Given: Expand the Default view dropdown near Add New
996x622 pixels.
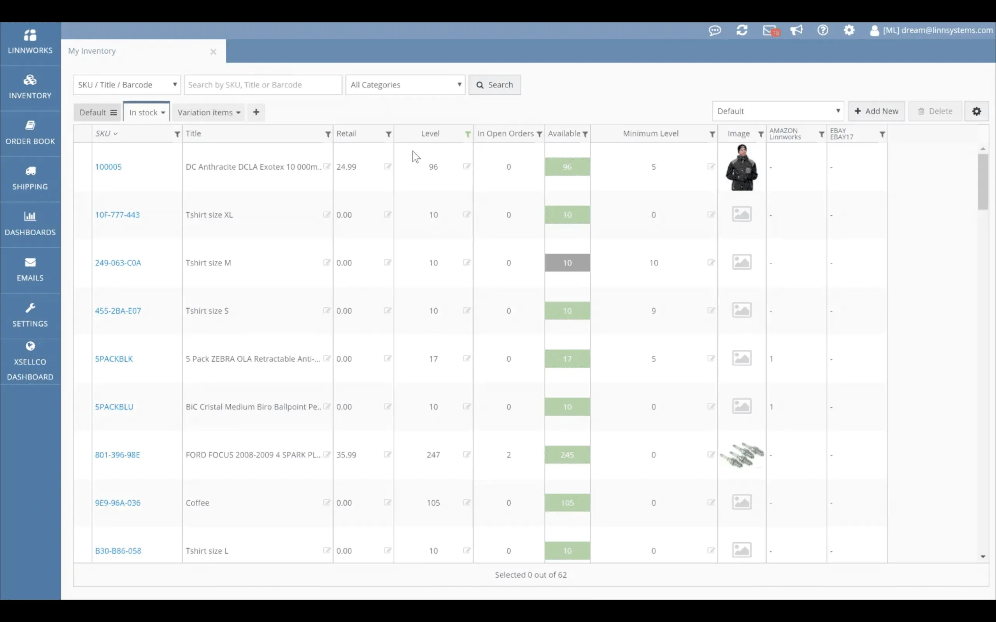Looking at the screenshot, I should (777, 112).
